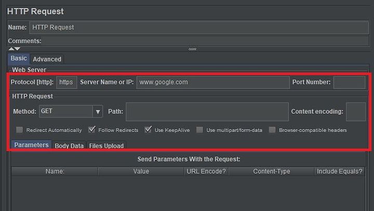Viewport: 374px width, 211px height.
Task: Collapse panel using up arrow triangle
Action: click(x=11, y=49)
